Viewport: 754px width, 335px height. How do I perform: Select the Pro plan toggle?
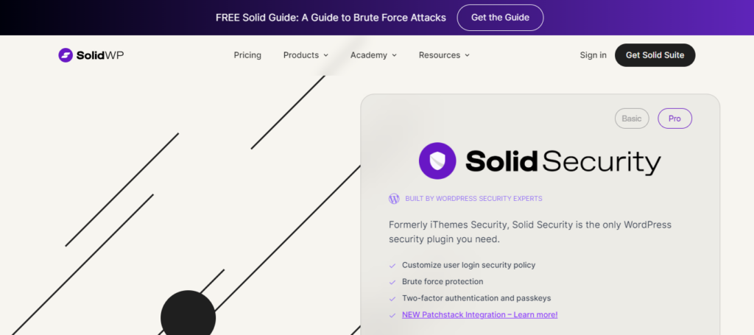(674, 119)
